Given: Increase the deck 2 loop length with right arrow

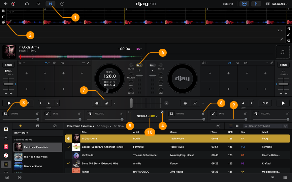Looking at the screenshot, I should coord(251,103).
